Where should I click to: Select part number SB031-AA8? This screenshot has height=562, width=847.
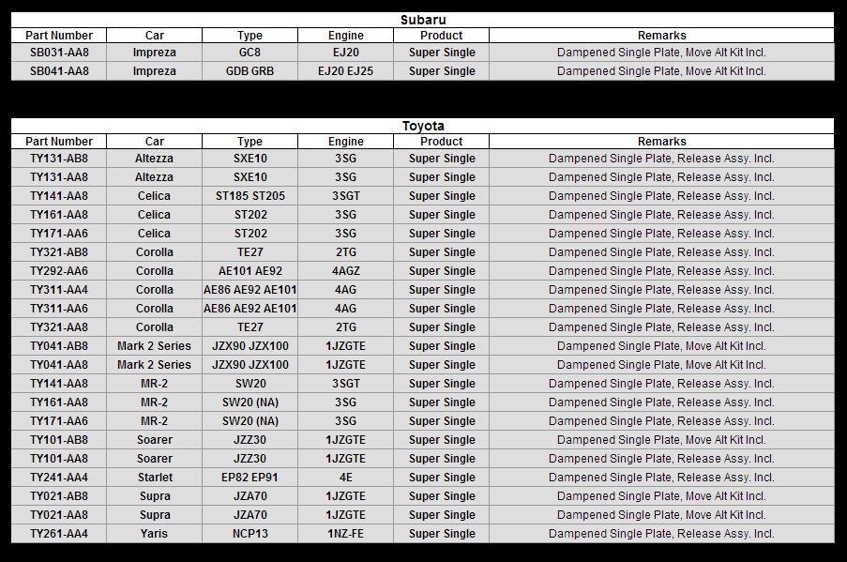(x=59, y=53)
